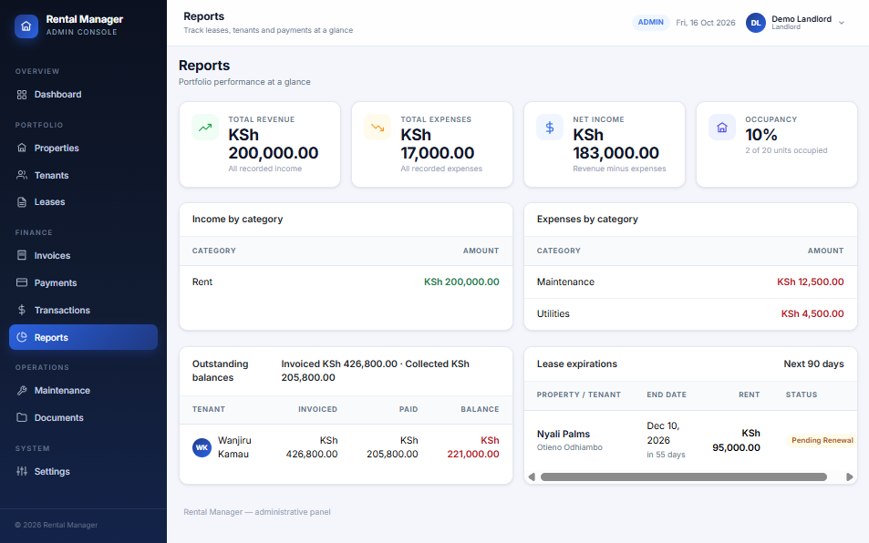Click the END DATE column header

[x=667, y=394]
